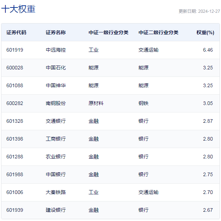Click the 更新日期 2024-12-27 text
Viewport: 221px width, 221px height.
coord(199,11)
